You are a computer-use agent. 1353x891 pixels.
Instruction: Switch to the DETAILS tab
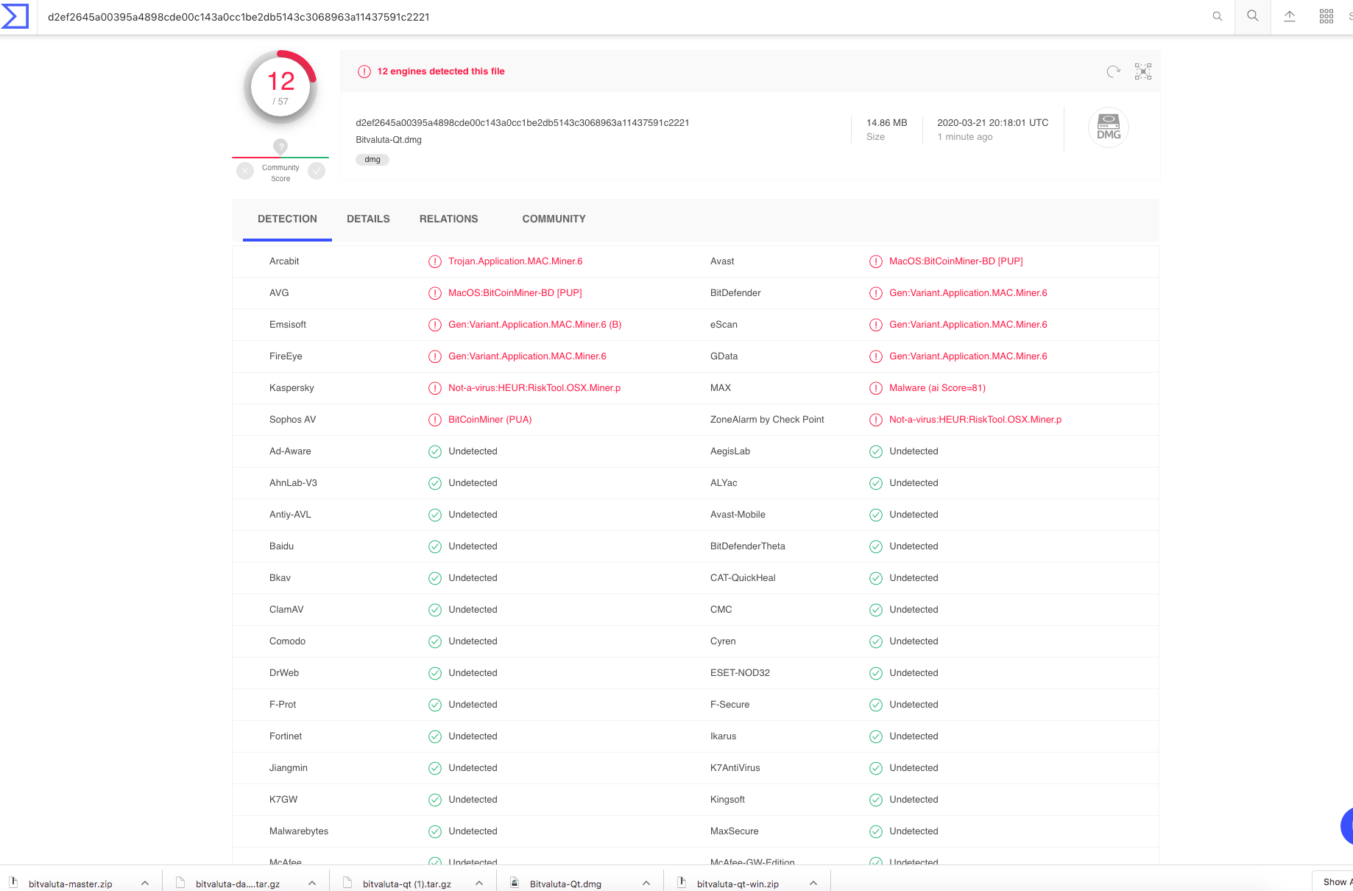(x=368, y=219)
